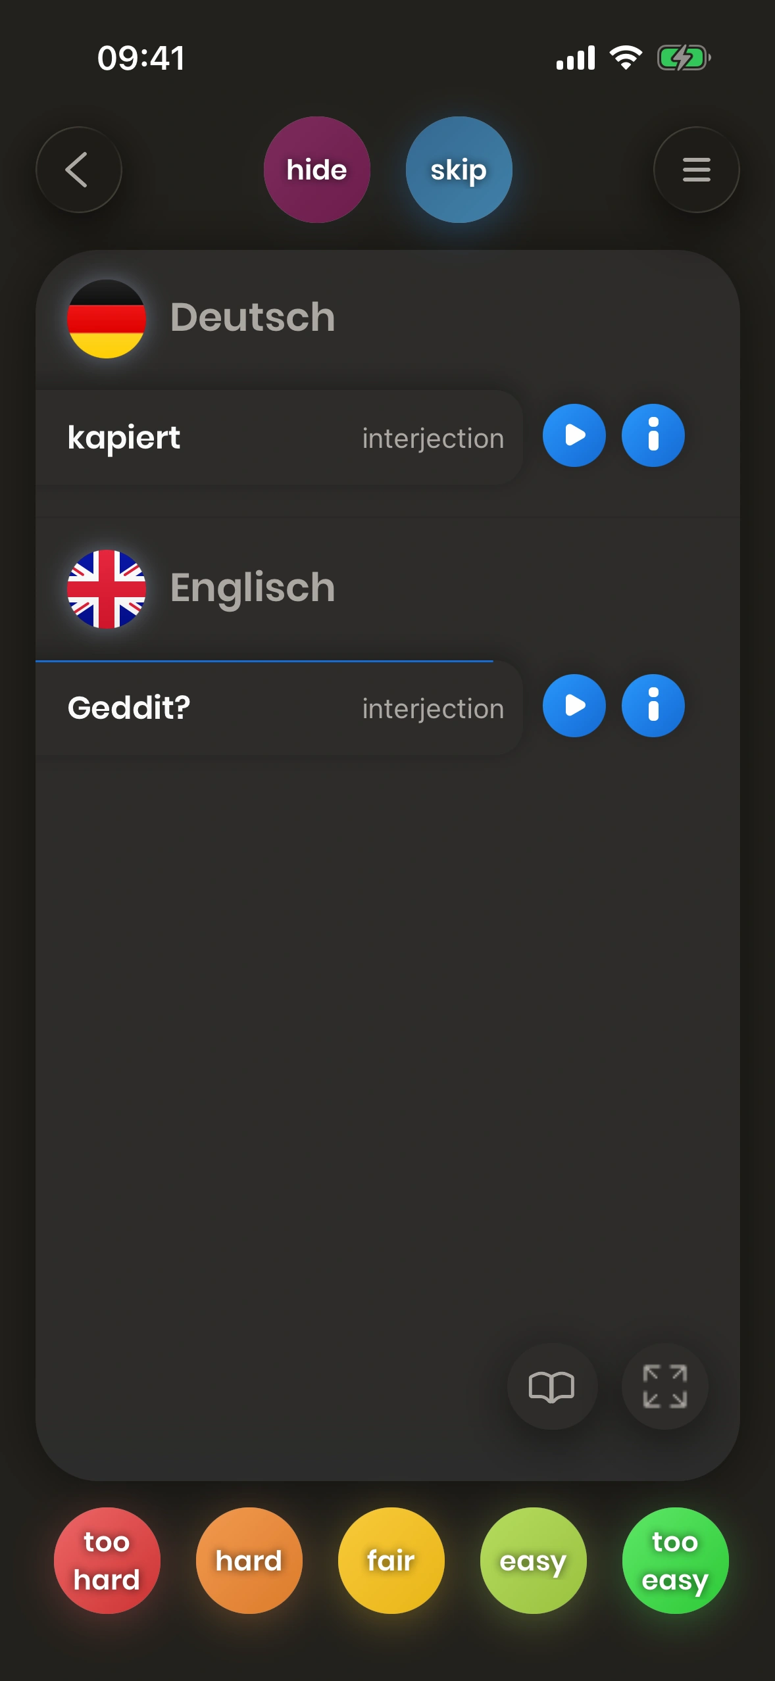Rate the card as too easy
This screenshot has width=775, height=1681.
675,1560
